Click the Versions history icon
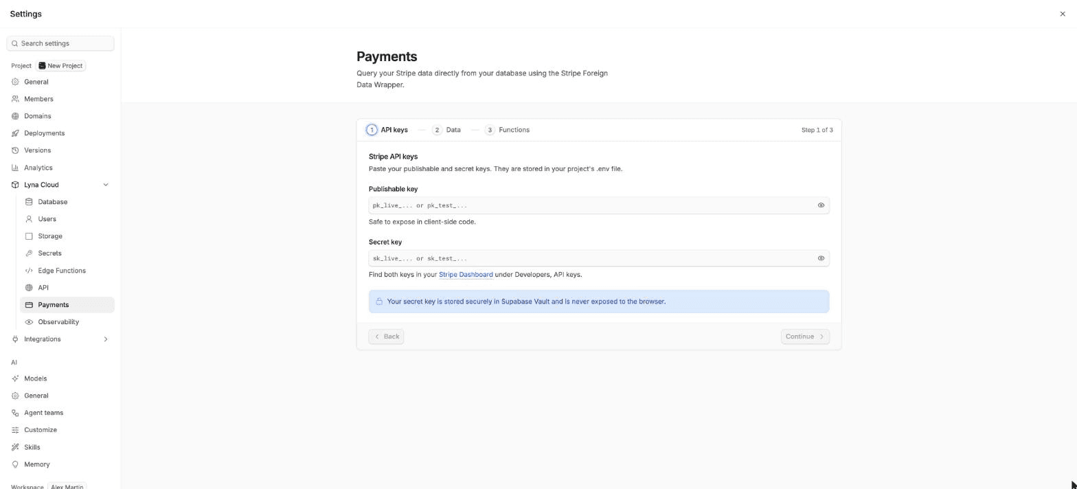 (x=15, y=150)
